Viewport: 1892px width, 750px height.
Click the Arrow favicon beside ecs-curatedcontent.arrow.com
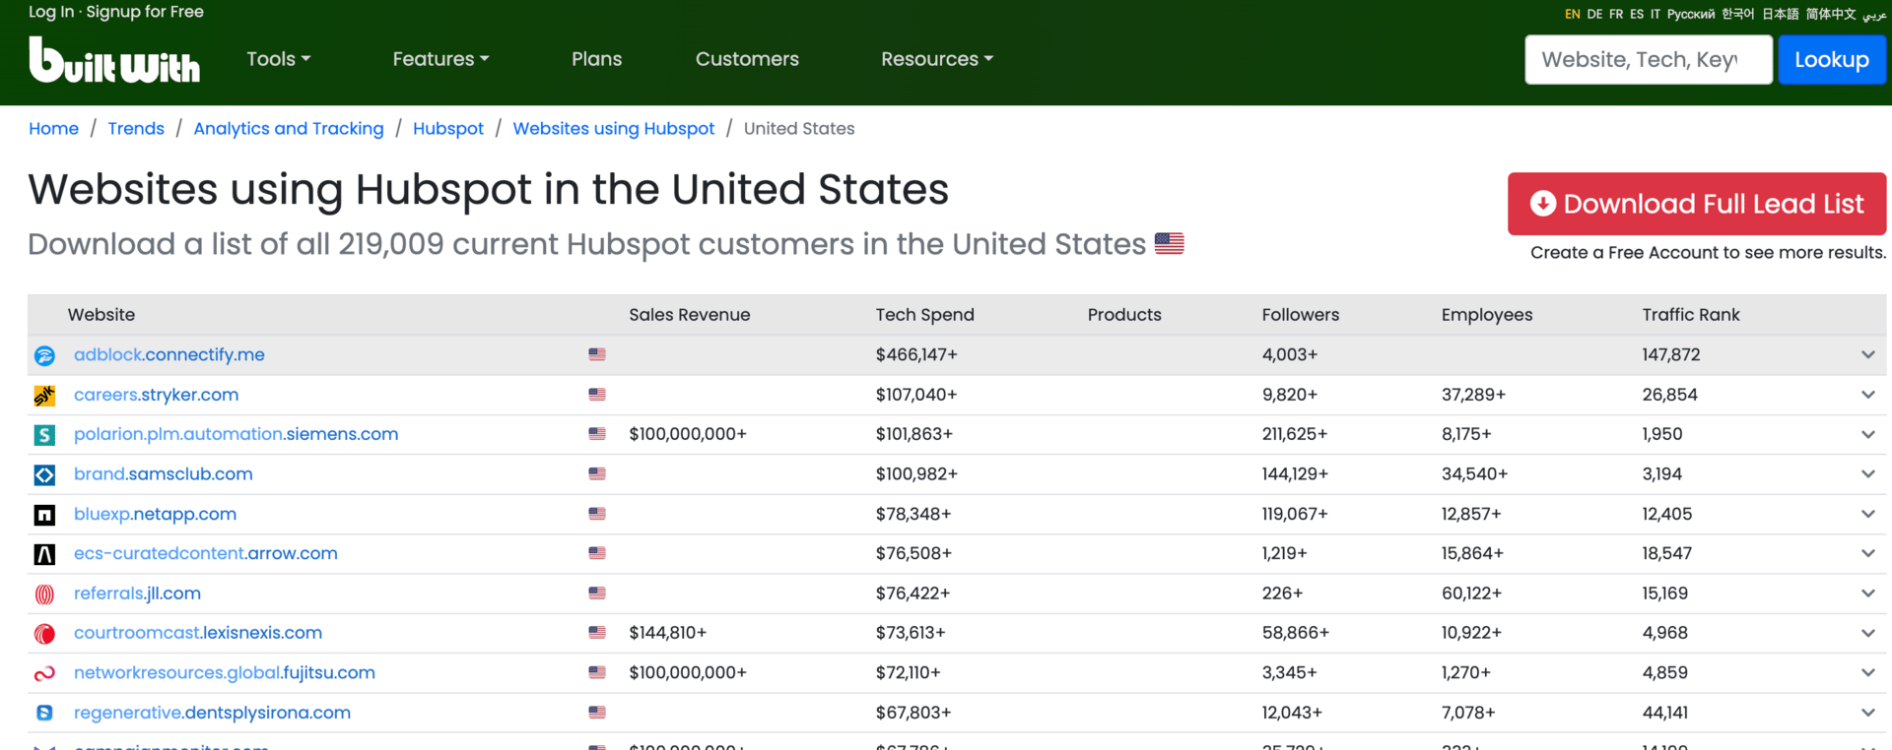click(x=44, y=554)
